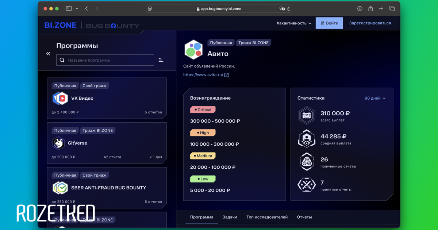
Task: Click the Свой триаж tag on SBER card
Action: coord(95,175)
